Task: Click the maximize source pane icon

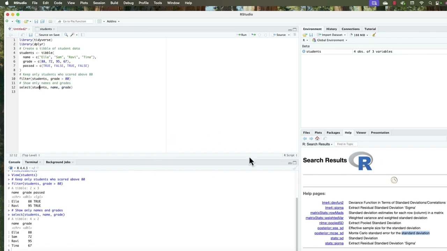Action: 294,29
